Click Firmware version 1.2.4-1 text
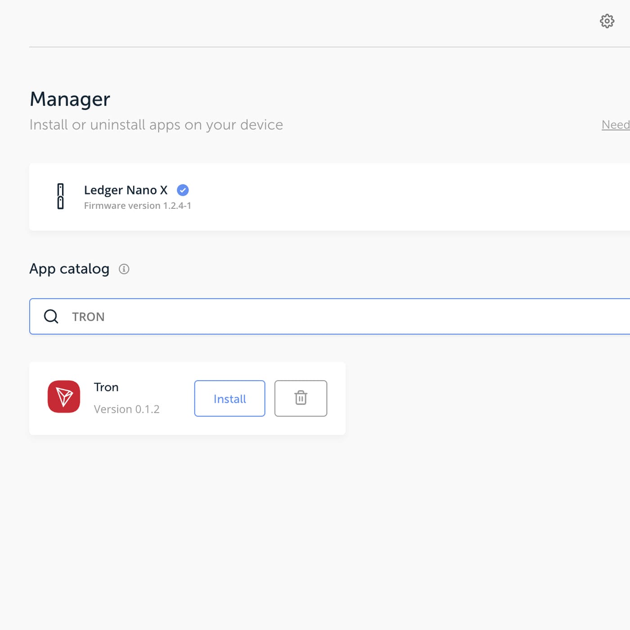This screenshot has width=630, height=630. pyautogui.click(x=138, y=206)
